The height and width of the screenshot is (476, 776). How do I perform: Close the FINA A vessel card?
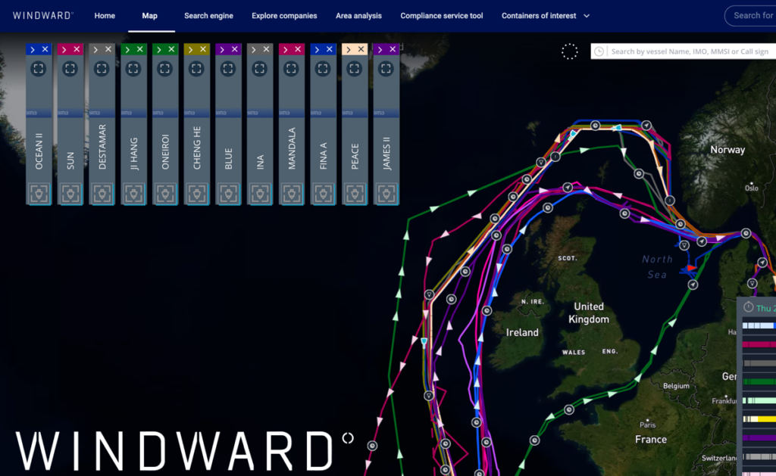(x=330, y=49)
